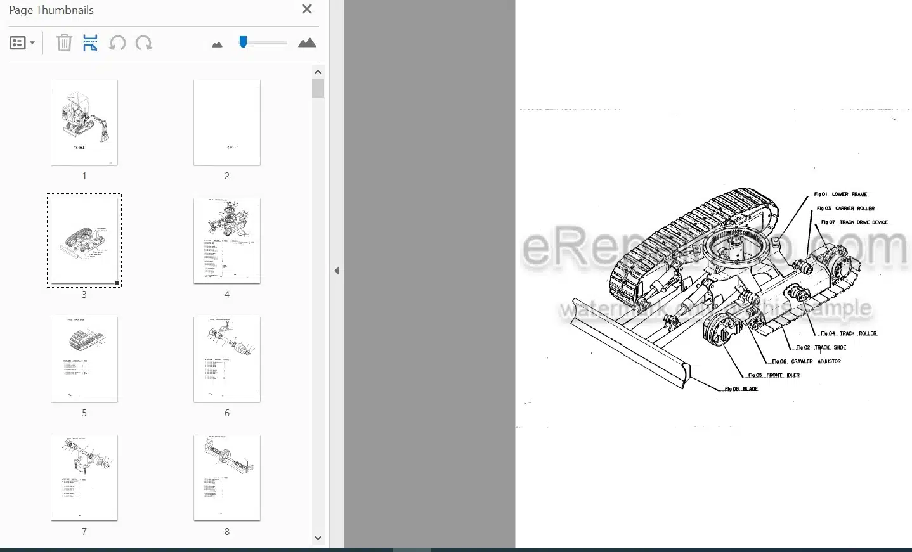Open page 5 thumbnail

click(84, 359)
